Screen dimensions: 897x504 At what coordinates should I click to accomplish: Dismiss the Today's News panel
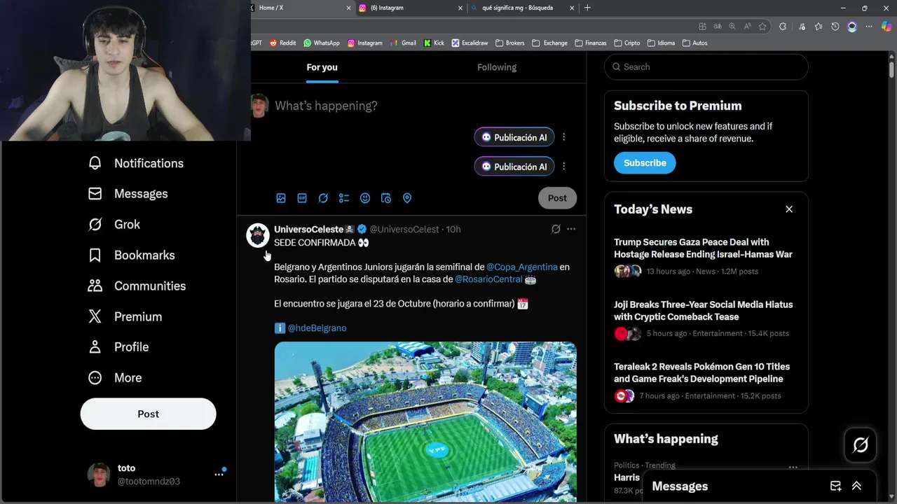(x=789, y=209)
